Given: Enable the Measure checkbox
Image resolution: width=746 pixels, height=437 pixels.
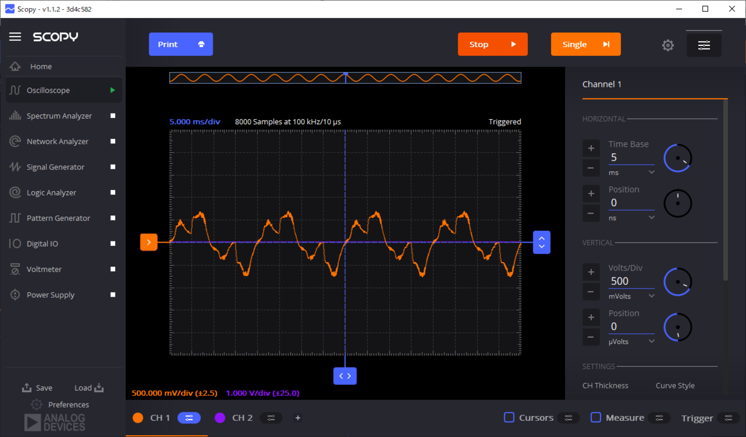Looking at the screenshot, I should [x=596, y=417].
